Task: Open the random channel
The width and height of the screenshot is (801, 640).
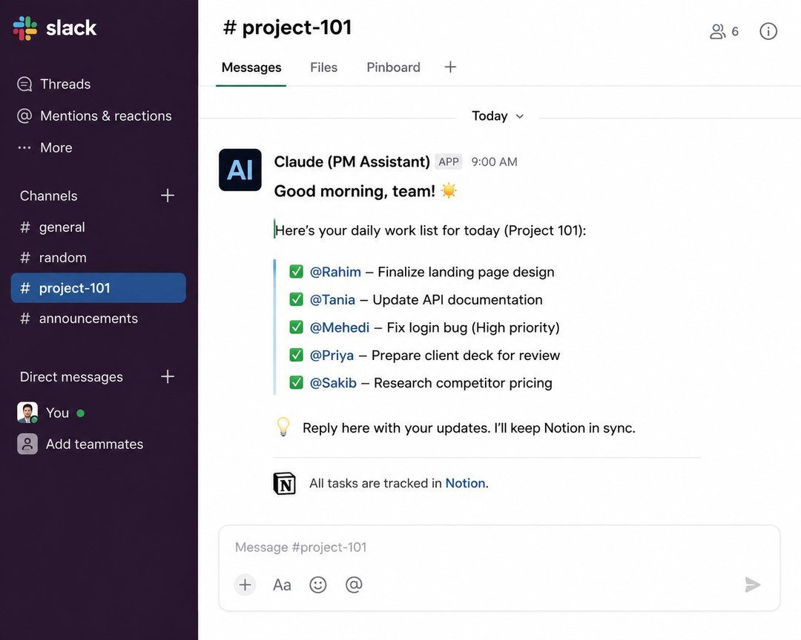Action: point(98,258)
